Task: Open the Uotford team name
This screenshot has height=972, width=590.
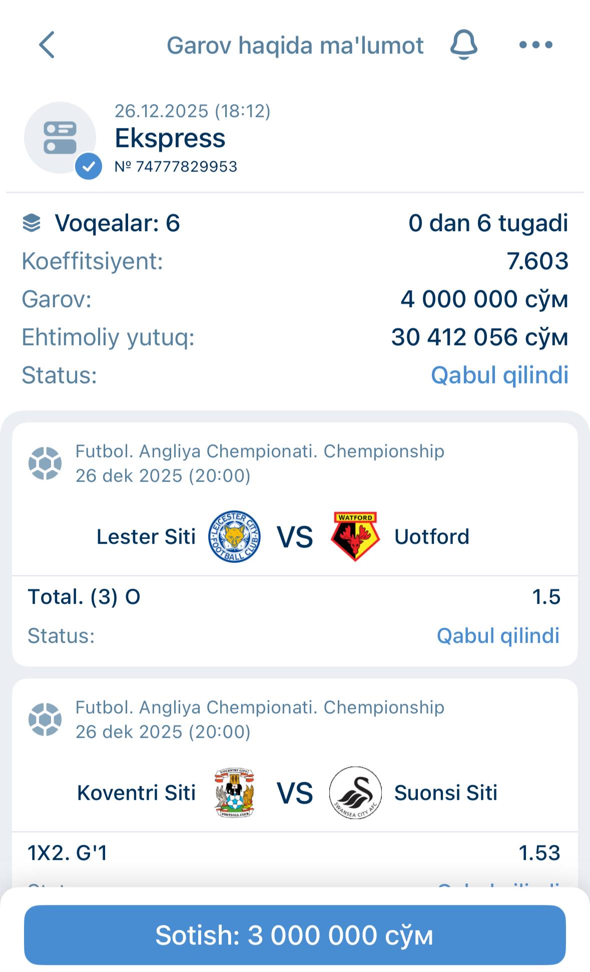Action: coord(432,537)
